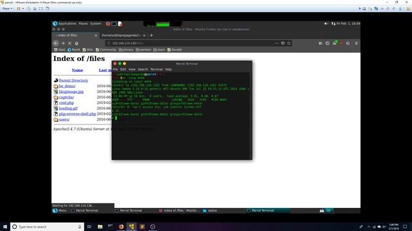Save page to Pocket icon
This screenshot has height=231, width=412.
(283, 43)
